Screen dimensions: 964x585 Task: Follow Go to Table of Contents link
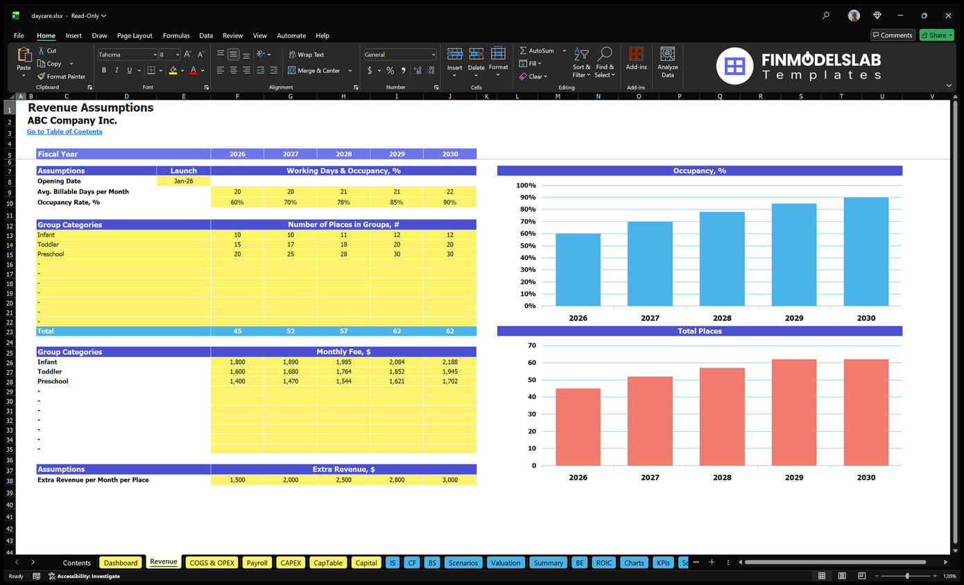click(64, 132)
